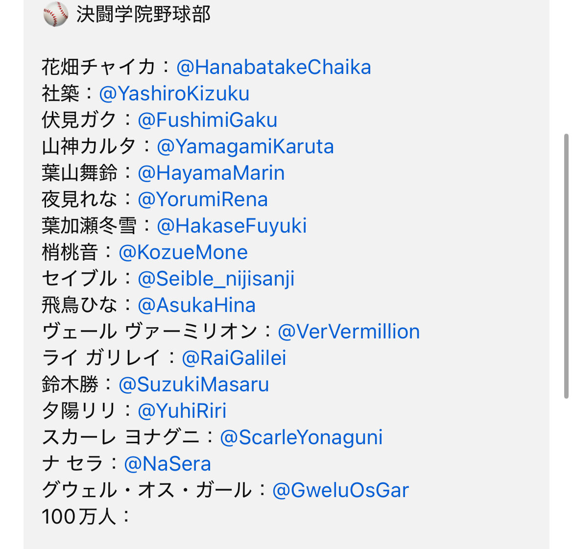Image resolution: width=573 pixels, height=549 pixels.
Task: Tap the @Seible_nijisanji mention
Action: pos(216,279)
